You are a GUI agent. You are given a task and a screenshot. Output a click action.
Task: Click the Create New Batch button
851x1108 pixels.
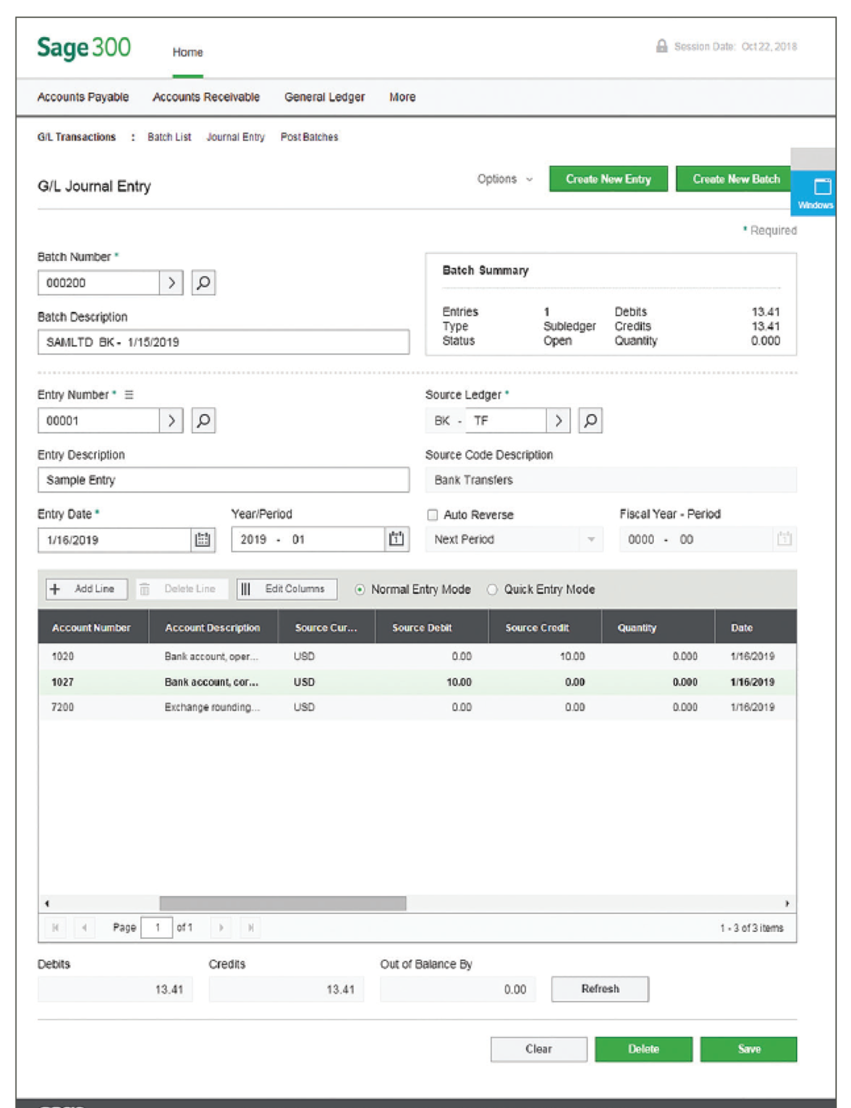734,179
